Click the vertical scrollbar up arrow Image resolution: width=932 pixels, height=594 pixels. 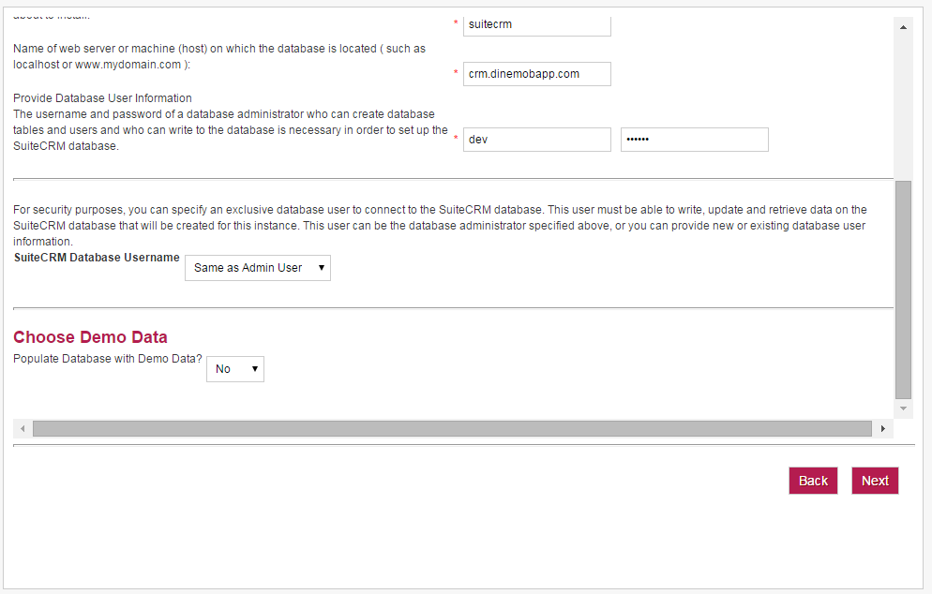[x=904, y=27]
